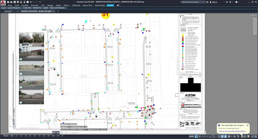The height and width of the screenshot is (139, 258).
Task: Close the OBSTRUCTION DETAIL drawing tab
Action: tap(53, 11)
